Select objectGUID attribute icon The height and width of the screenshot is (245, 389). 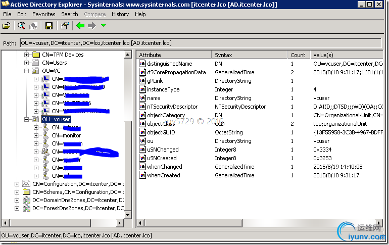click(142, 132)
